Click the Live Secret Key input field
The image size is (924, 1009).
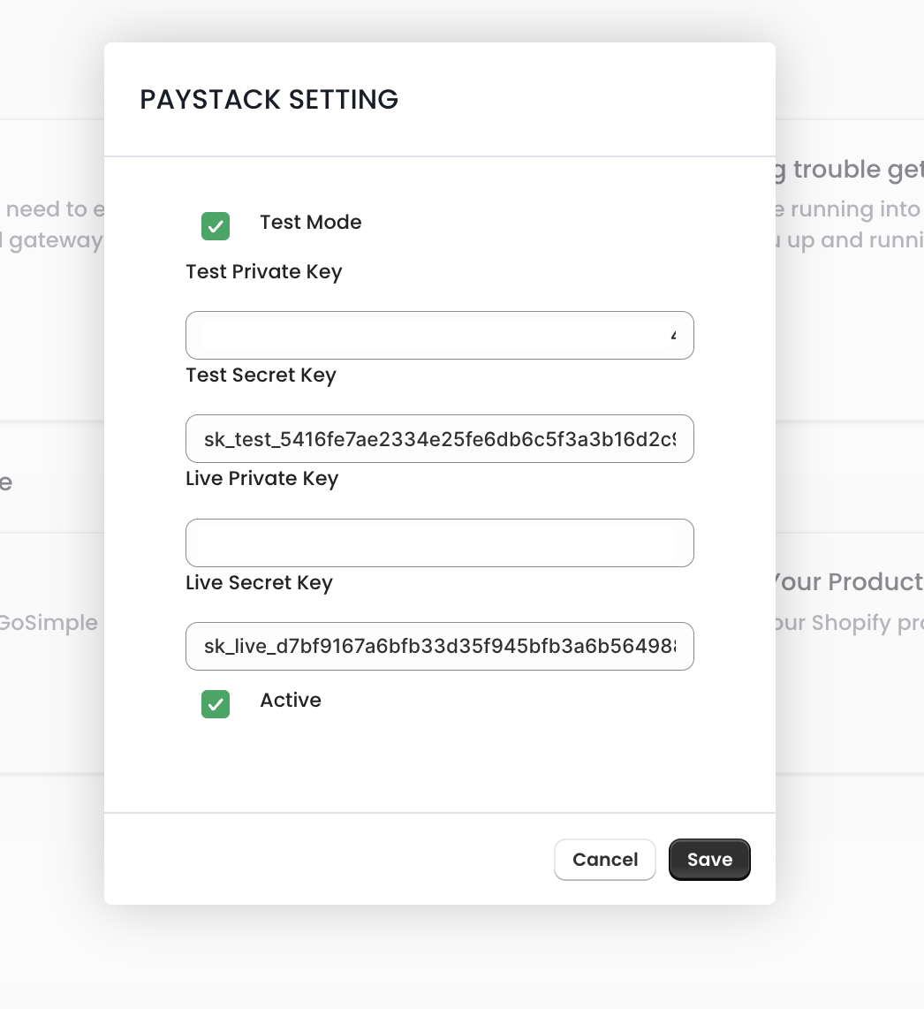[x=439, y=647]
